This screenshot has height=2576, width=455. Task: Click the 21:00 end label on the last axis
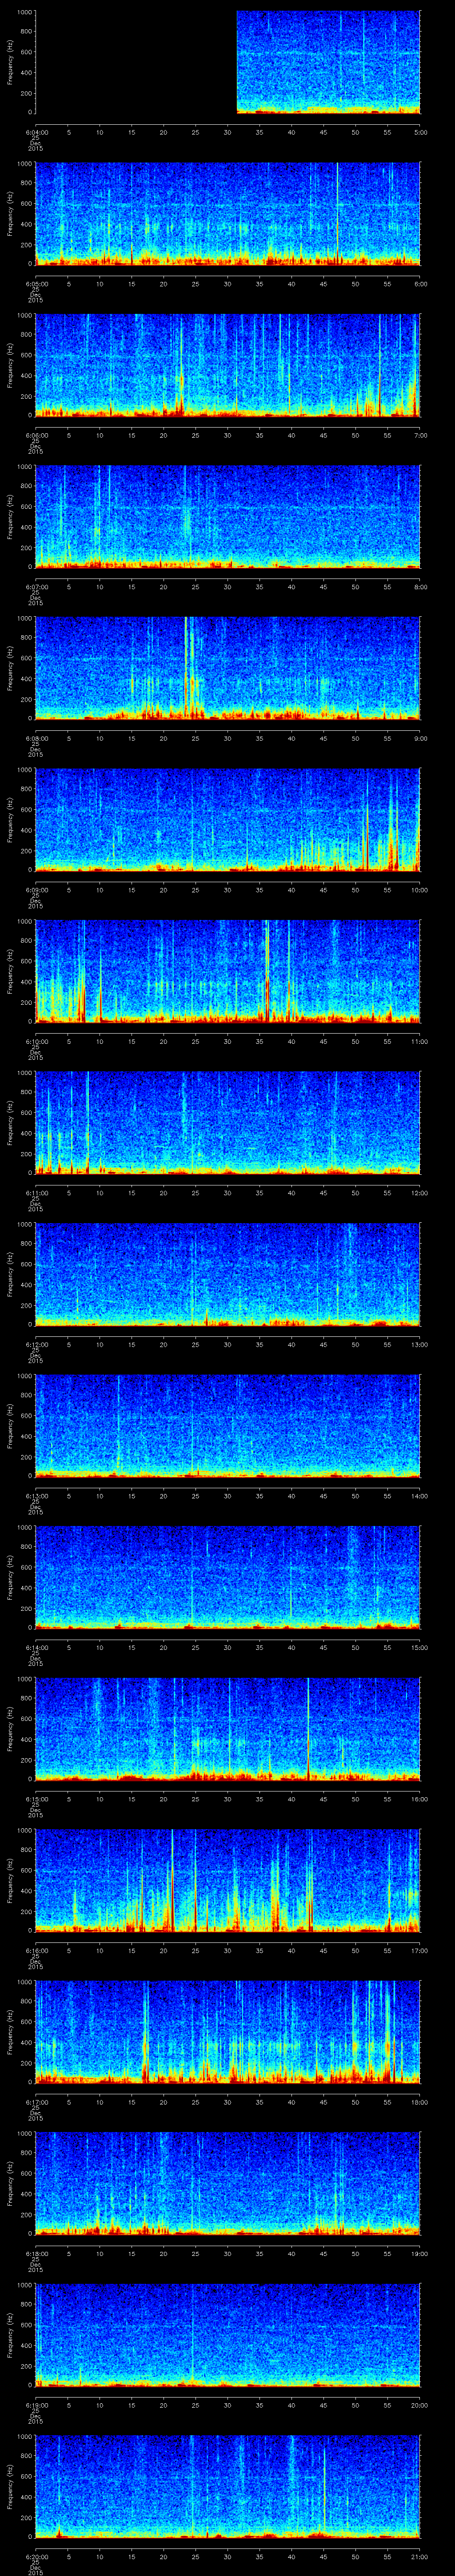(419, 2557)
